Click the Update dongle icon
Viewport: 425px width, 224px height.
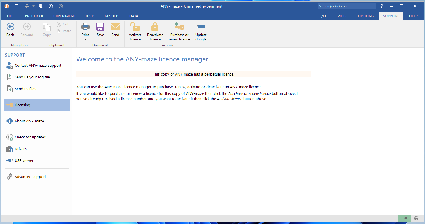201,27
